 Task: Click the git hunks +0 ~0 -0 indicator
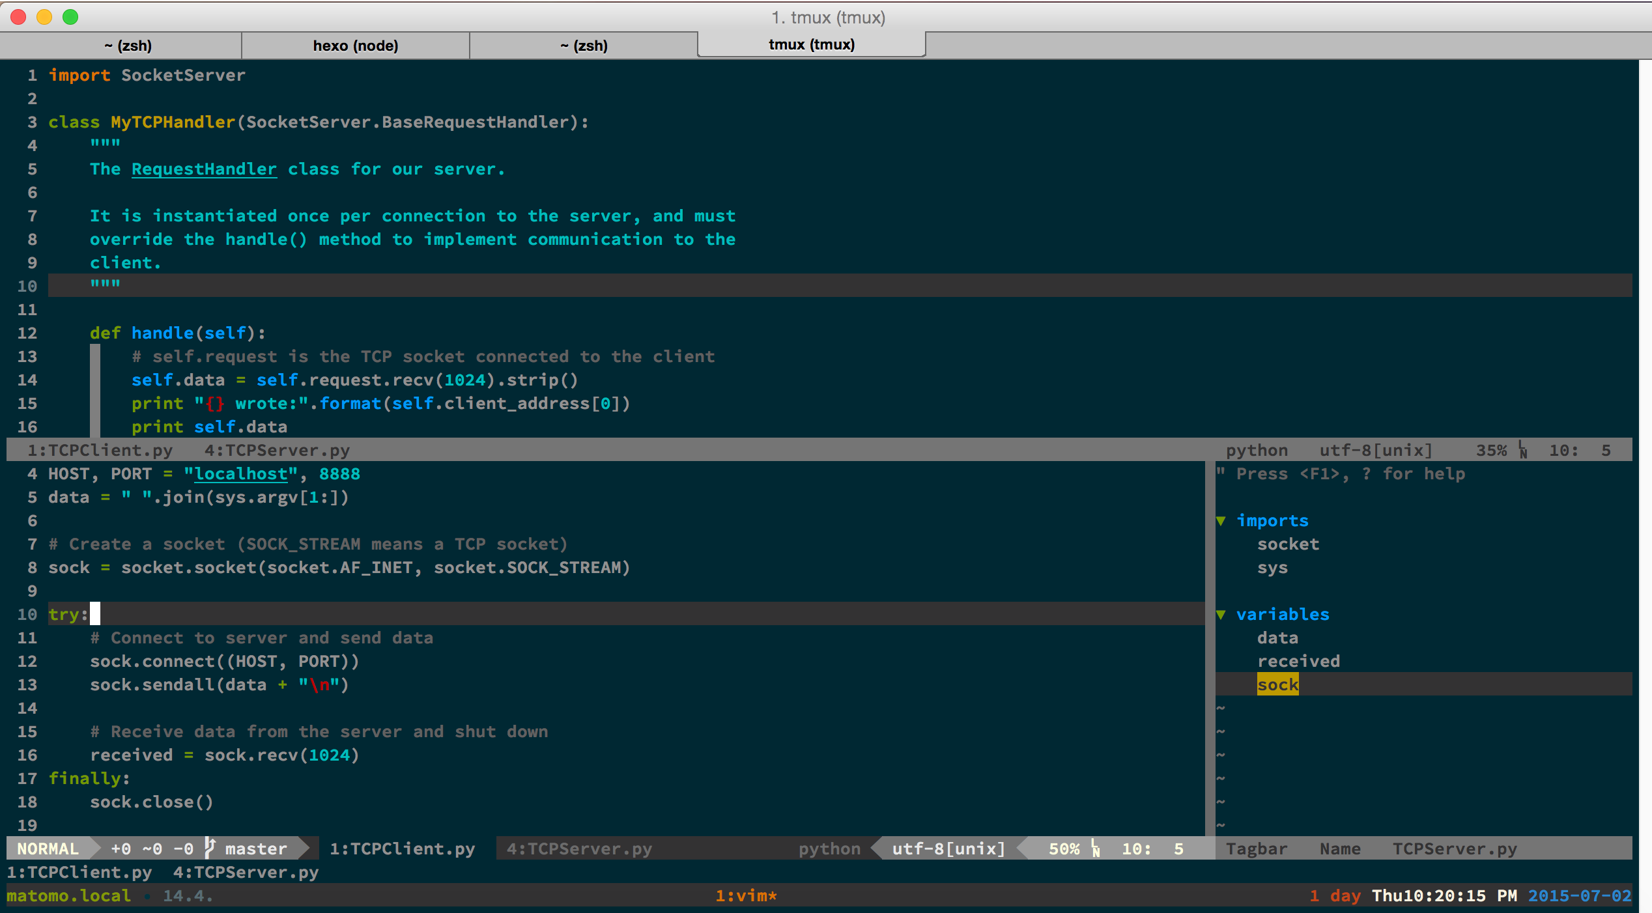click(x=152, y=849)
